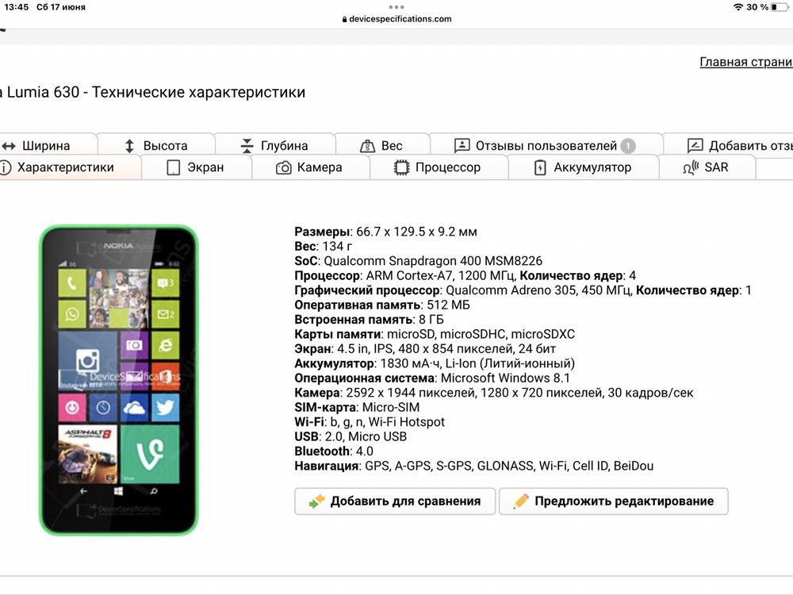Image resolution: width=793 pixels, height=595 pixels.
Task: Open the Главная страница link
Action: [x=746, y=62]
